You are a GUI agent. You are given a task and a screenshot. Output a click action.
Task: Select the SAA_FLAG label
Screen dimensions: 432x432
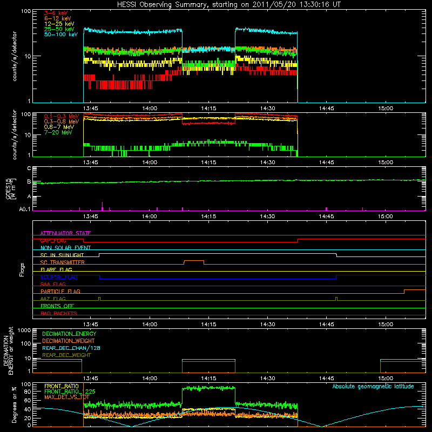(x=53, y=284)
